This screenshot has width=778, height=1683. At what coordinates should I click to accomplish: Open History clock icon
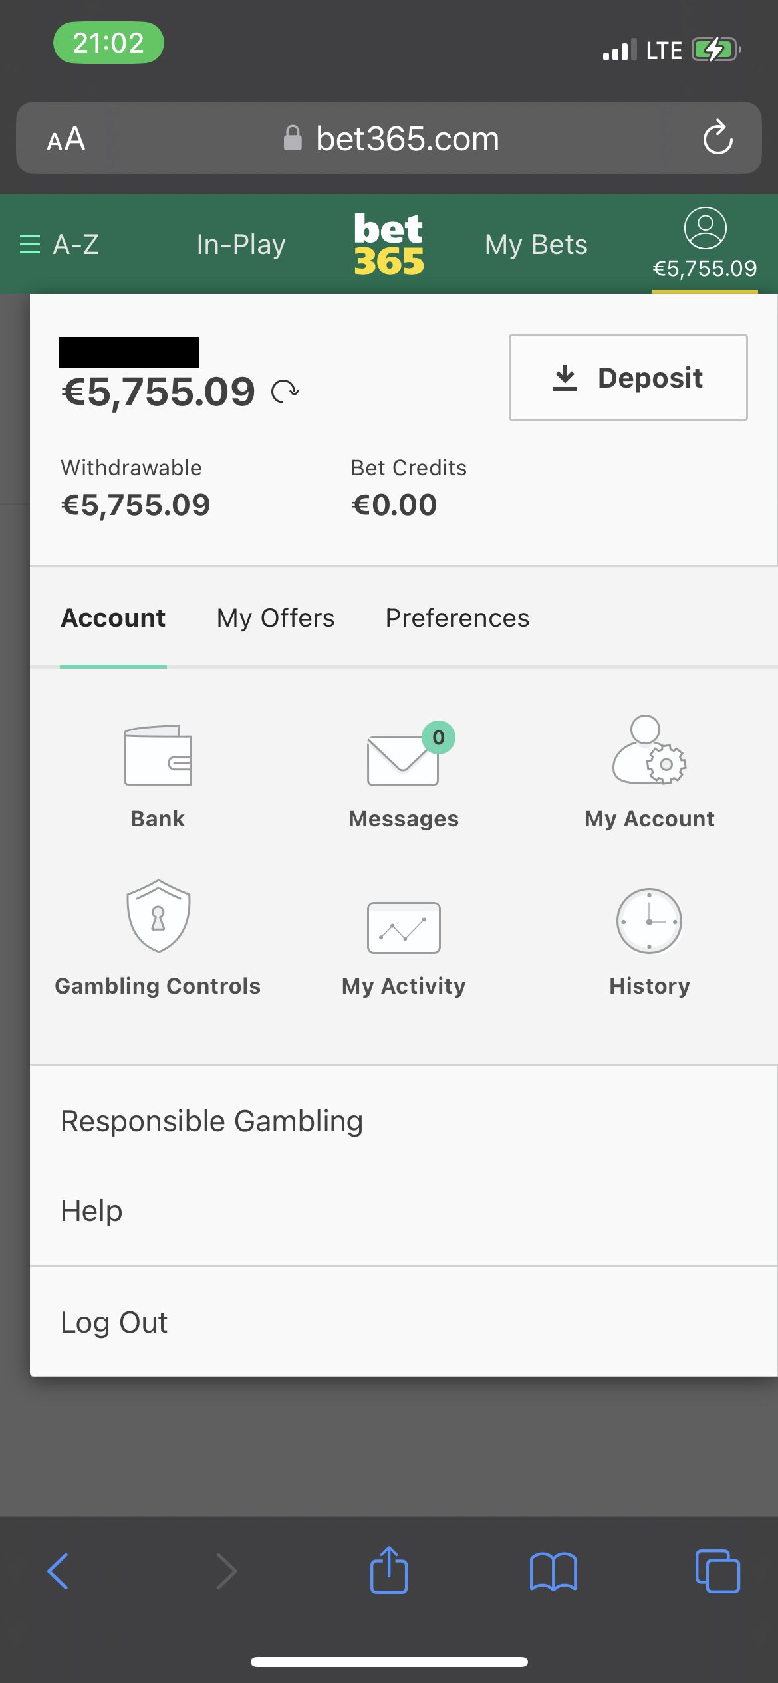coord(649,921)
